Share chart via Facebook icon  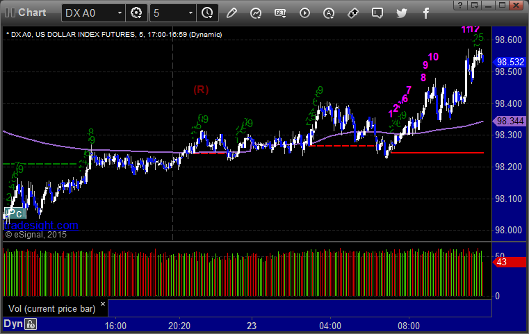point(425,13)
